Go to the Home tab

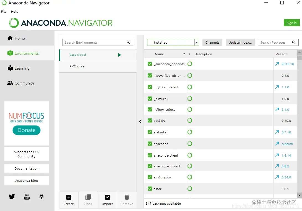click(27, 38)
